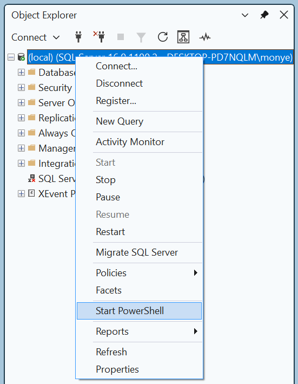Choose Facets in context menu
The image size is (298, 384).
(140, 290)
